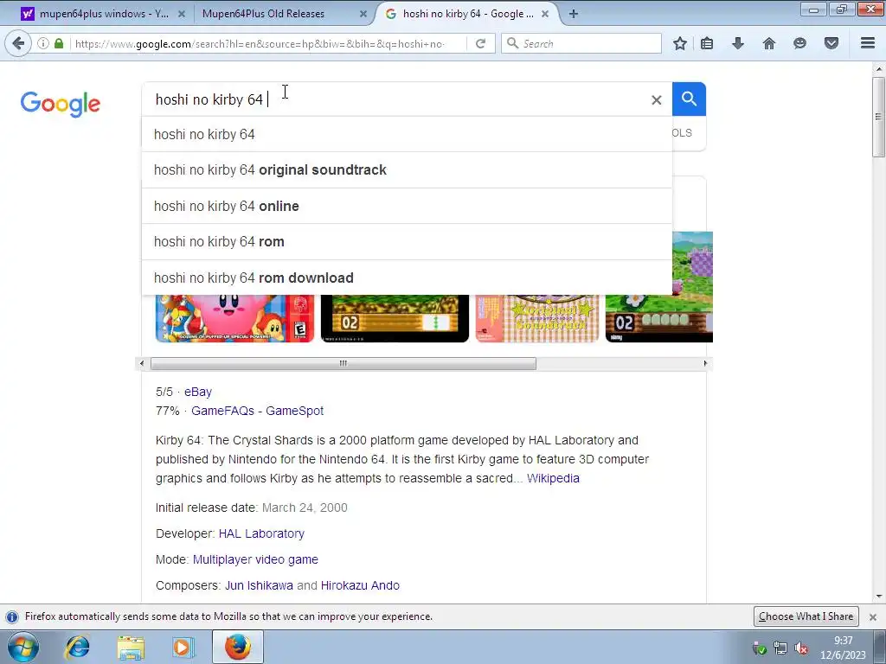Clear the Google search box with X
This screenshot has width=886, height=664.
[x=656, y=100]
